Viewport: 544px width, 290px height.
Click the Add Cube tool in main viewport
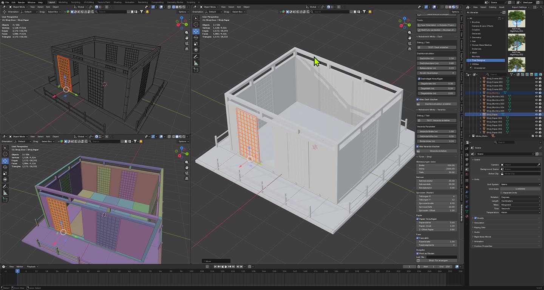coord(196,70)
